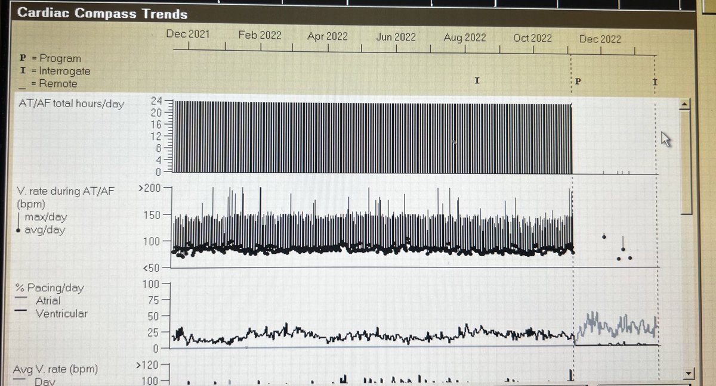Click the Jun 2022 timeline label
The height and width of the screenshot is (386, 716).
tap(396, 37)
